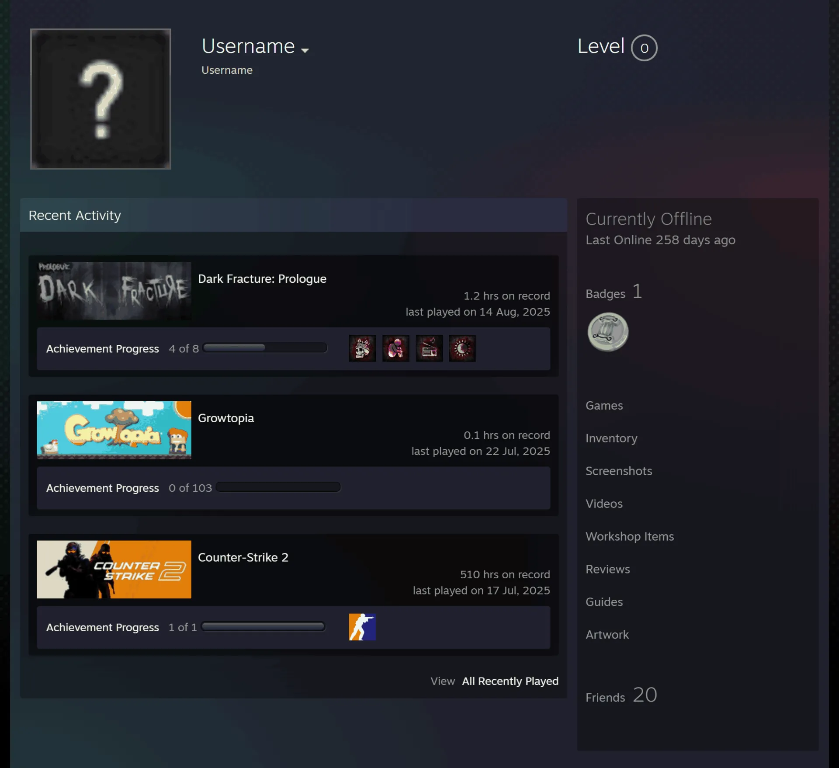
Task: View the sun eclipse achievement icon
Action: click(462, 348)
